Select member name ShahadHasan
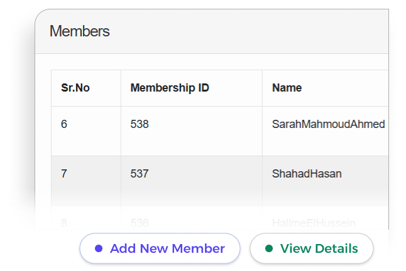Image resolution: width=406 pixels, height=271 pixels. (307, 174)
